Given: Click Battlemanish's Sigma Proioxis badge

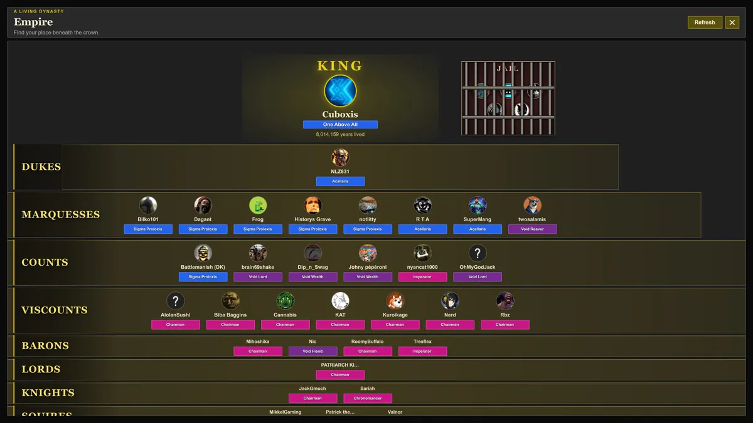Looking at the screenshot, I should pyautogui.click(x=203, y=276).
